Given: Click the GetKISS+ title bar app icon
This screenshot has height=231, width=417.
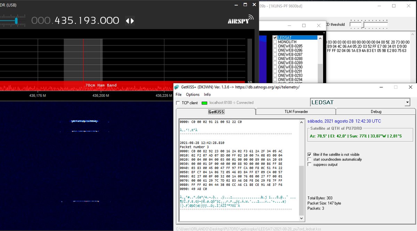Looking at the screenshot, I should [177, 87].
